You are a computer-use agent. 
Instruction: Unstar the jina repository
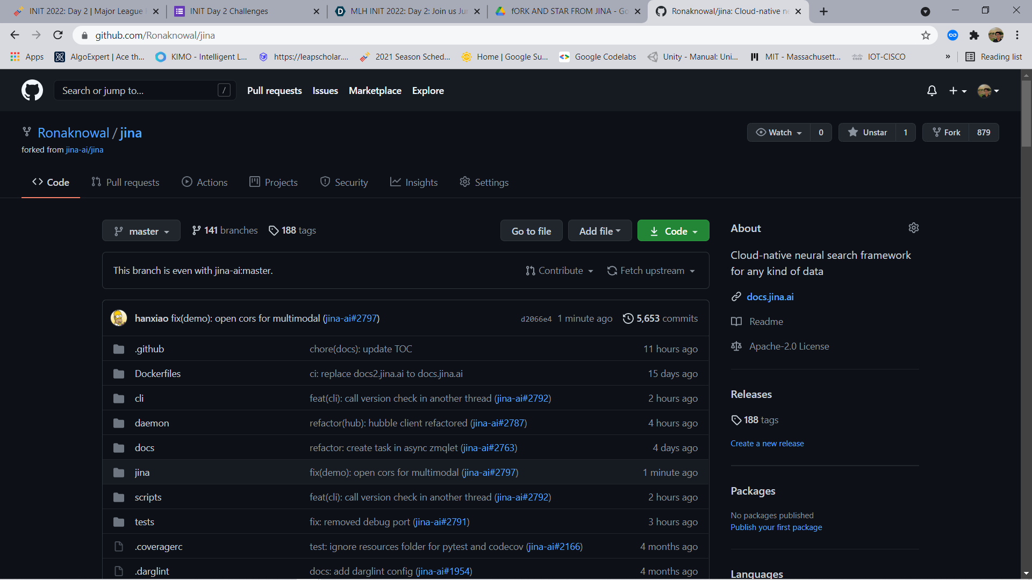point(868,133)
